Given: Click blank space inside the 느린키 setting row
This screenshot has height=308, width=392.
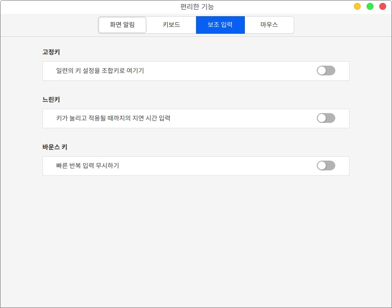Looking at the screenshot, I should point(244,118).
